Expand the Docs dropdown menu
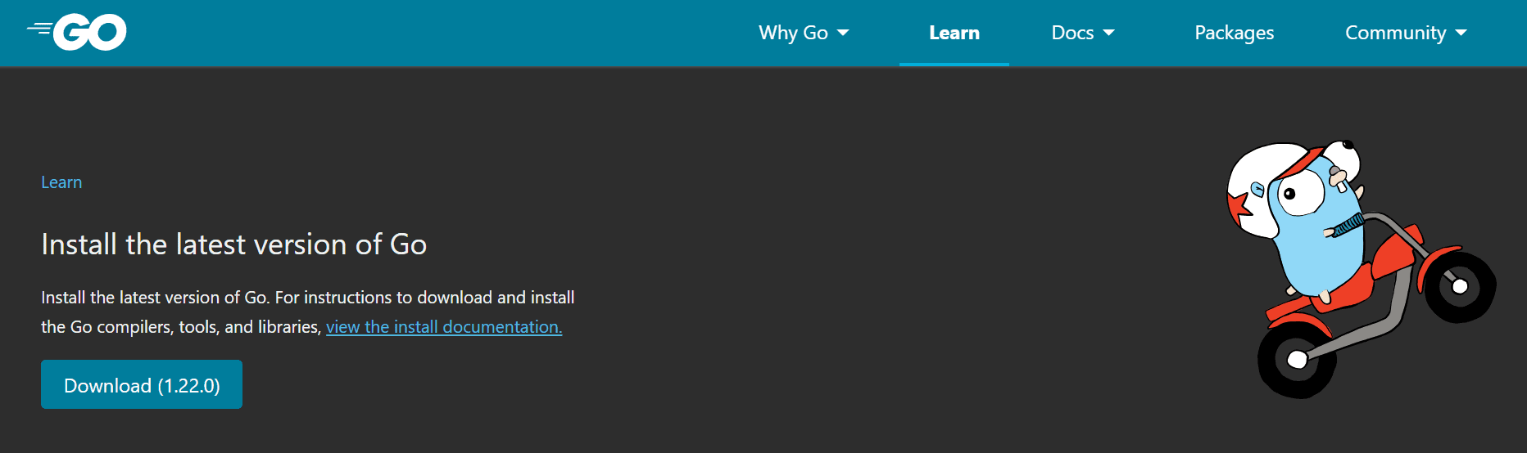 (x=1083, y=33)
